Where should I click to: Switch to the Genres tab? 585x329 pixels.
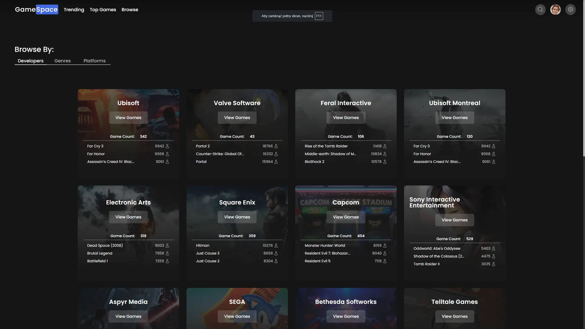point(62,61)
